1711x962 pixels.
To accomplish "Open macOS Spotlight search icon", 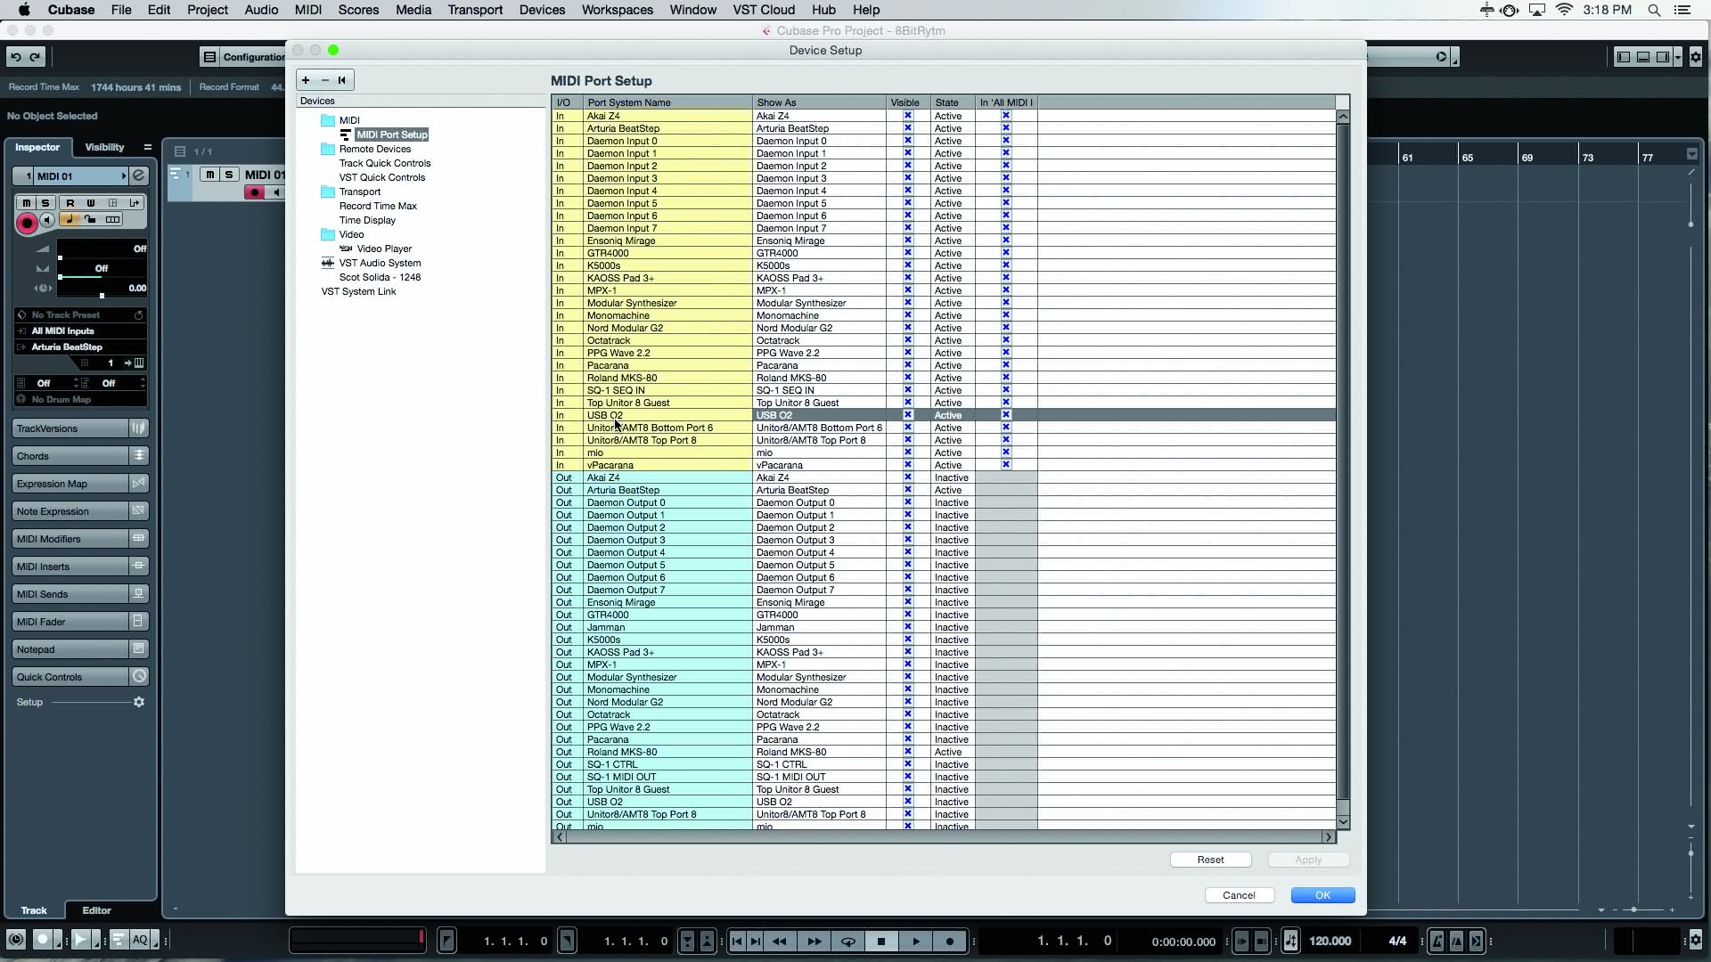I will [x=1654, y=10].
